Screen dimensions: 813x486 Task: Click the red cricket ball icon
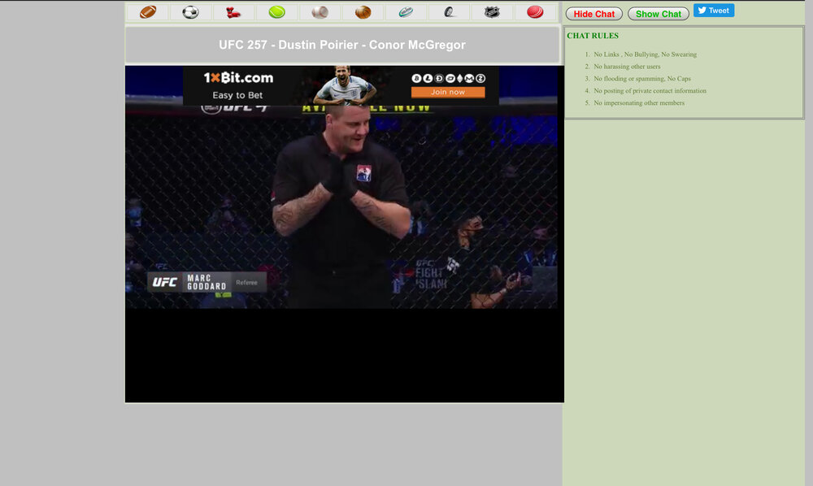535,12
